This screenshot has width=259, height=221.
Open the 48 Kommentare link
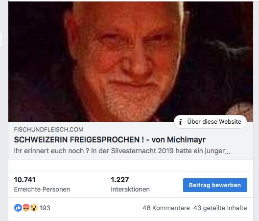(x=166, y=208)
